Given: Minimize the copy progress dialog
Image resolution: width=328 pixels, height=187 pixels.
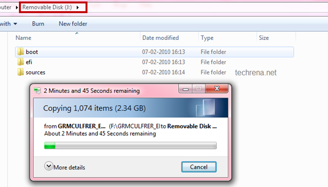Looking at the screenshot, I should (186, 89).
